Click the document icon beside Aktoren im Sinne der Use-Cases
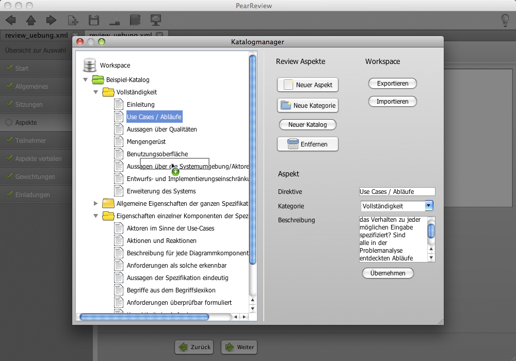Viewport: 516px width, 361px height. click(x=119, y=228)
